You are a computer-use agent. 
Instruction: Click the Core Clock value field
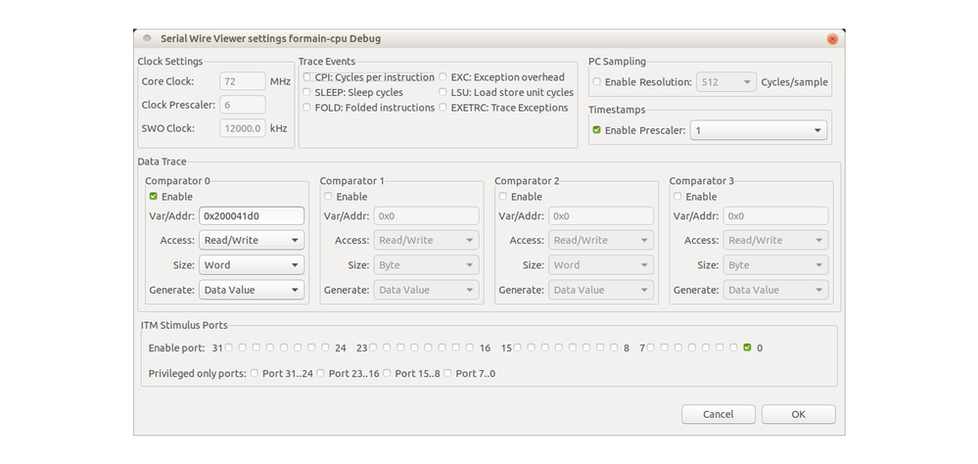243,81
